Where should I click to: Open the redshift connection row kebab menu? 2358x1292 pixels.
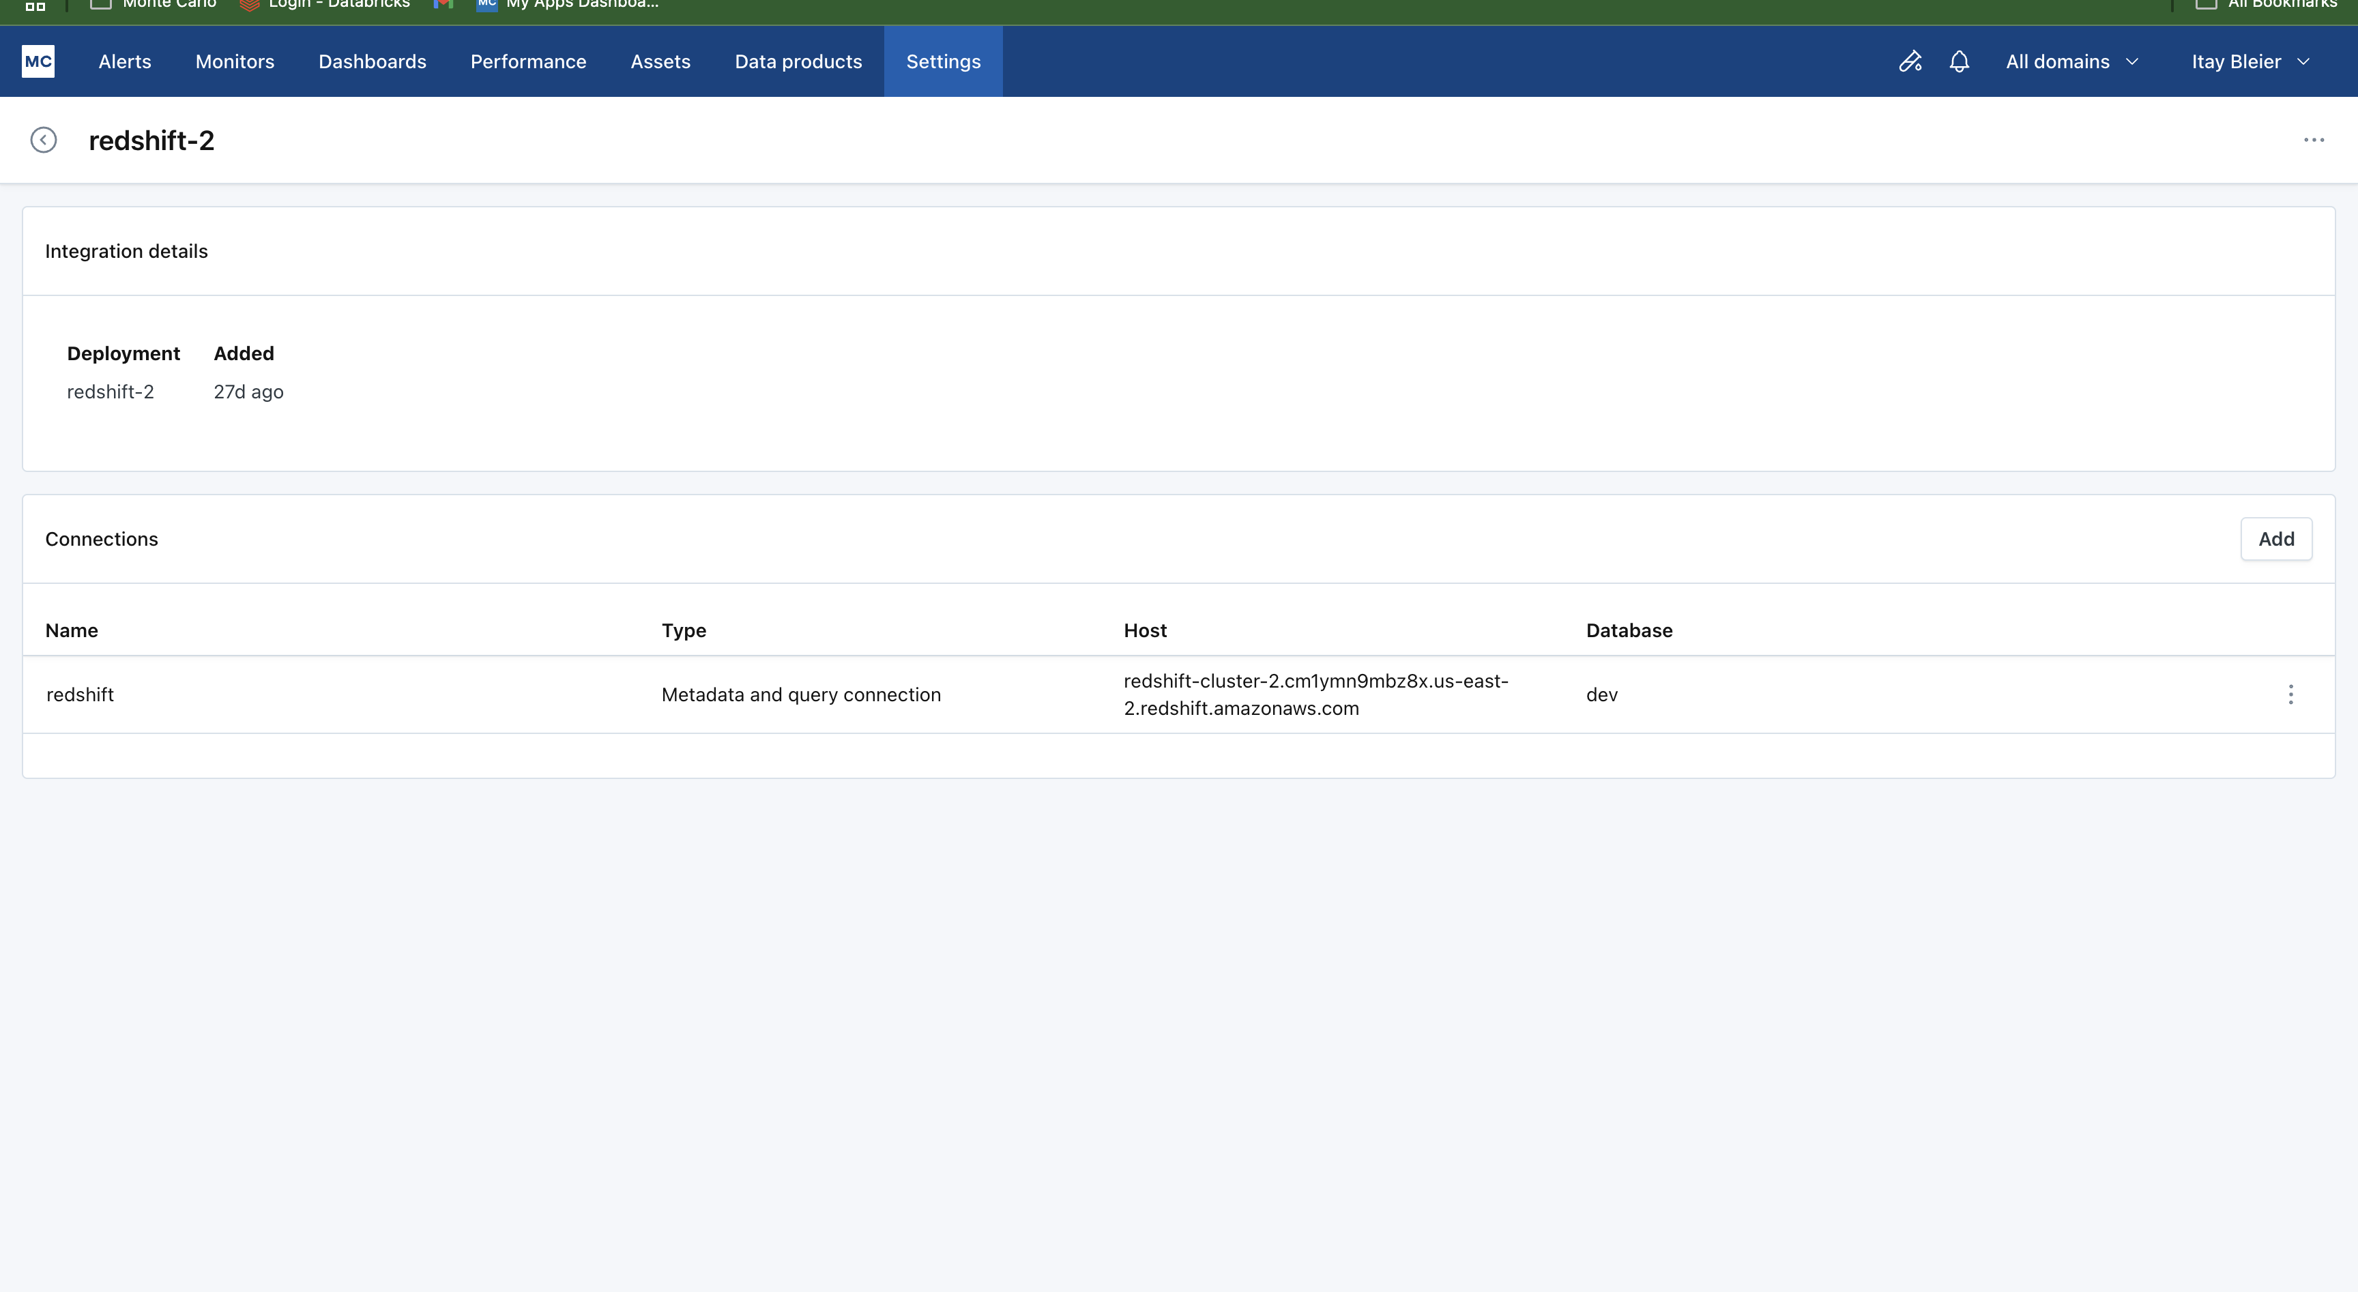click(2290, 694)
